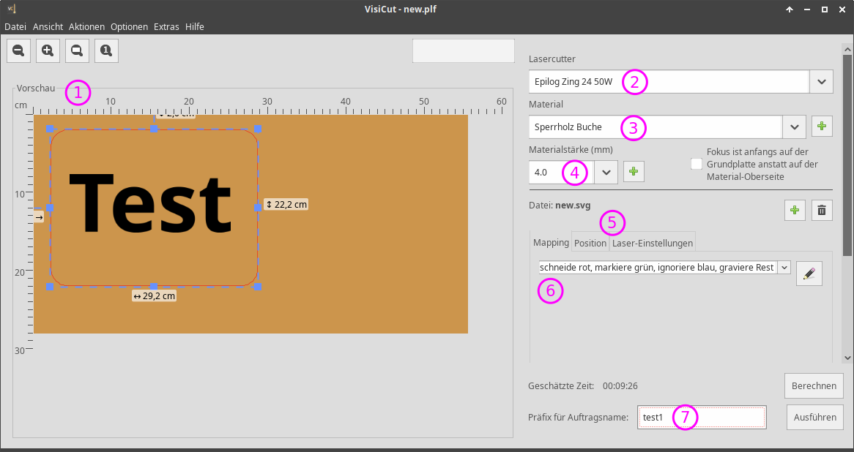Click the job name prefix input field

pos(702,418)
